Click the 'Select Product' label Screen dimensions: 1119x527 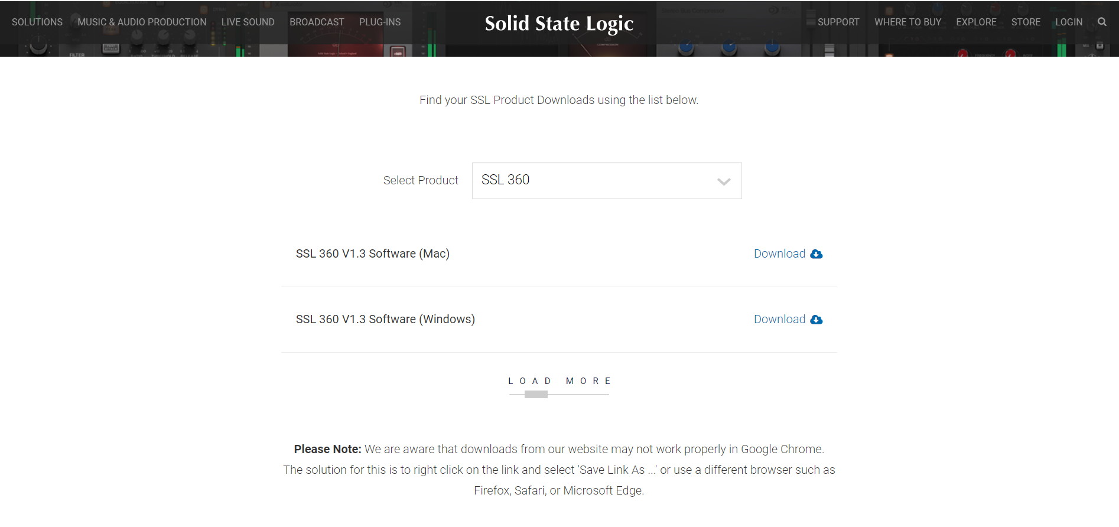click(x=421, y=180)
